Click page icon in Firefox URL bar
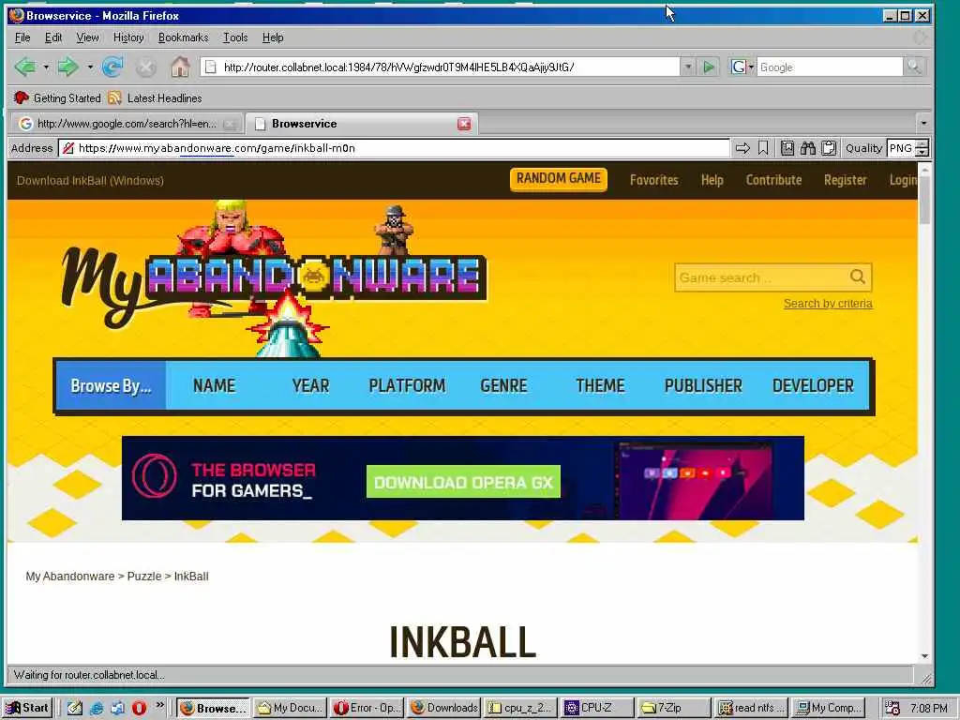 [x=210, y=67]
